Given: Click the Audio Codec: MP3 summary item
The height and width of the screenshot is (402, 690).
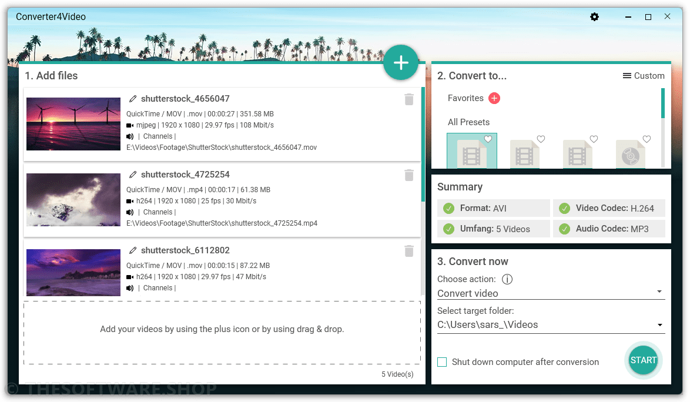Looking at the screenshot, I should pyautogui.click(x=609, y=229).
